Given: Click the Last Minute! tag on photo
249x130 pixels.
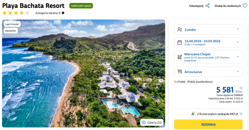Looking at the screenshot, I should [x=12, y=24].
